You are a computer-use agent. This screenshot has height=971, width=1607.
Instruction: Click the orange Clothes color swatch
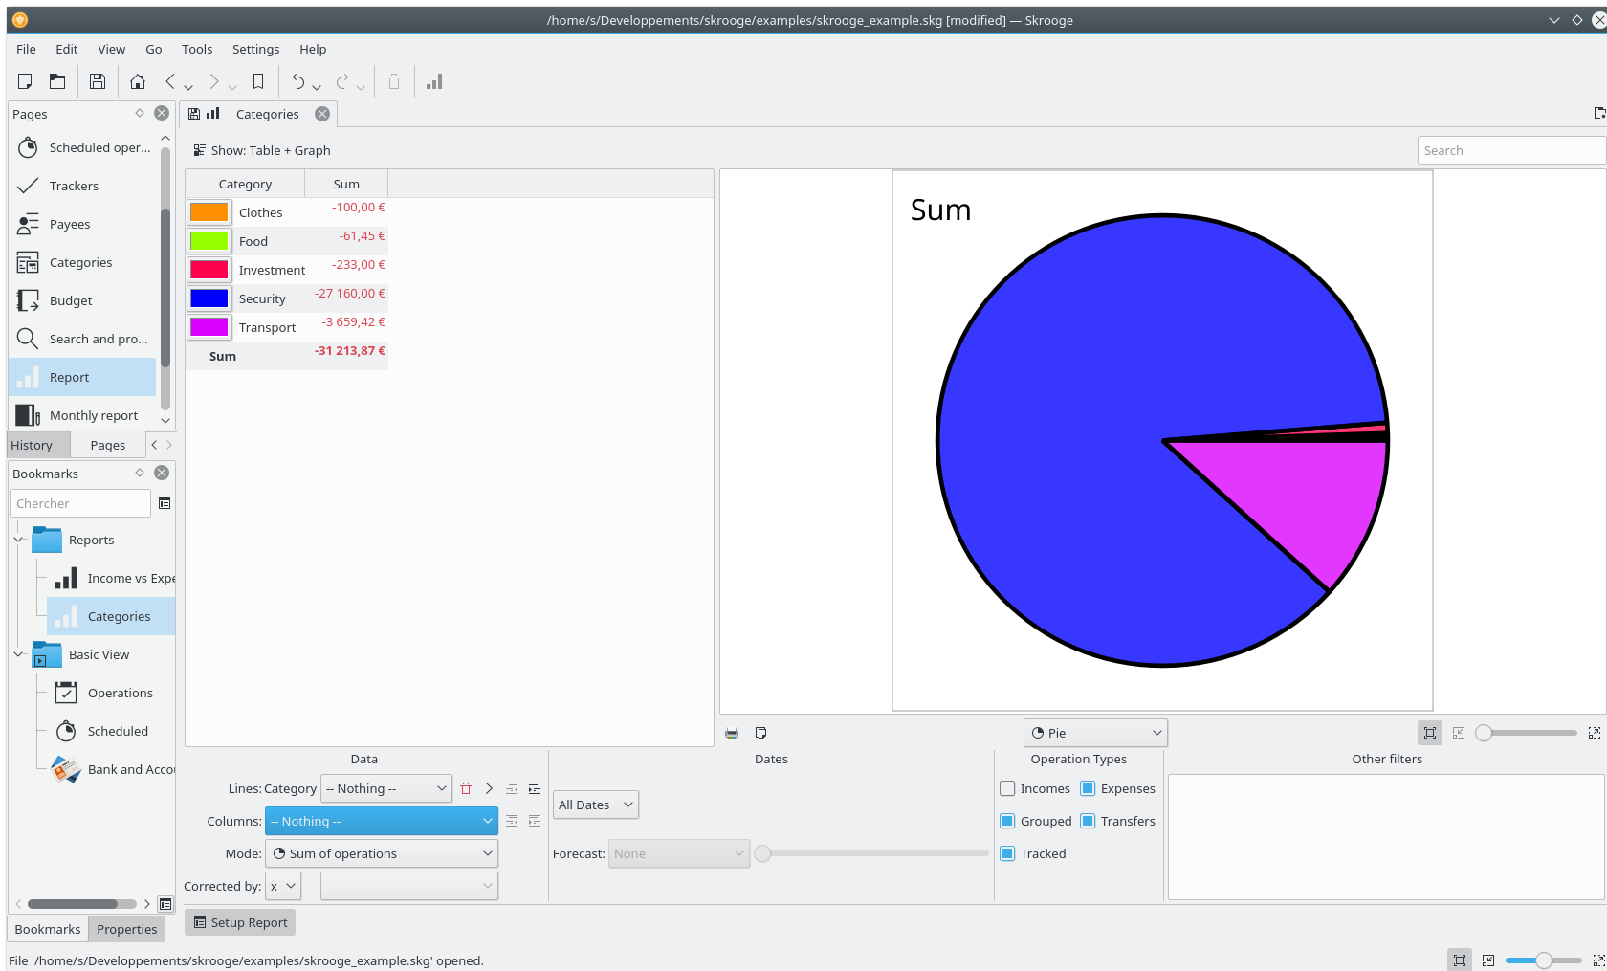(x=209, y=212)
